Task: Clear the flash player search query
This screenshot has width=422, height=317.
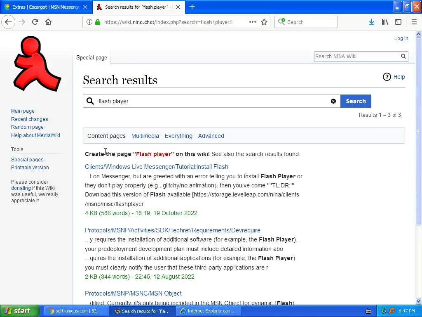Action: [x=333, y=101]
